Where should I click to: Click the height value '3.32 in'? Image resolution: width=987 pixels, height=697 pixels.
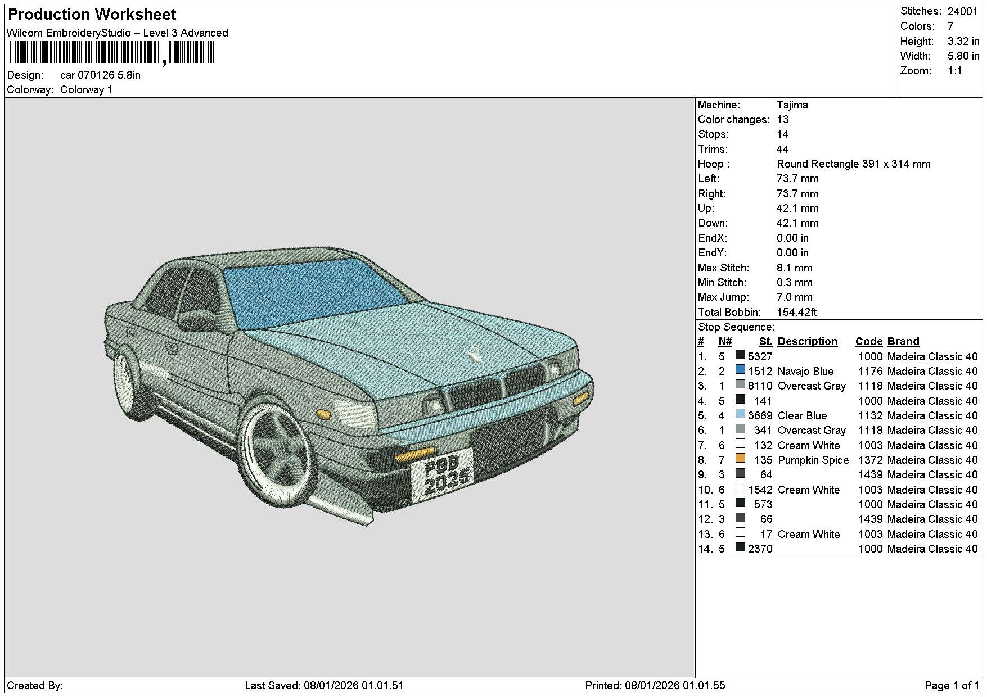click(963, 41)
